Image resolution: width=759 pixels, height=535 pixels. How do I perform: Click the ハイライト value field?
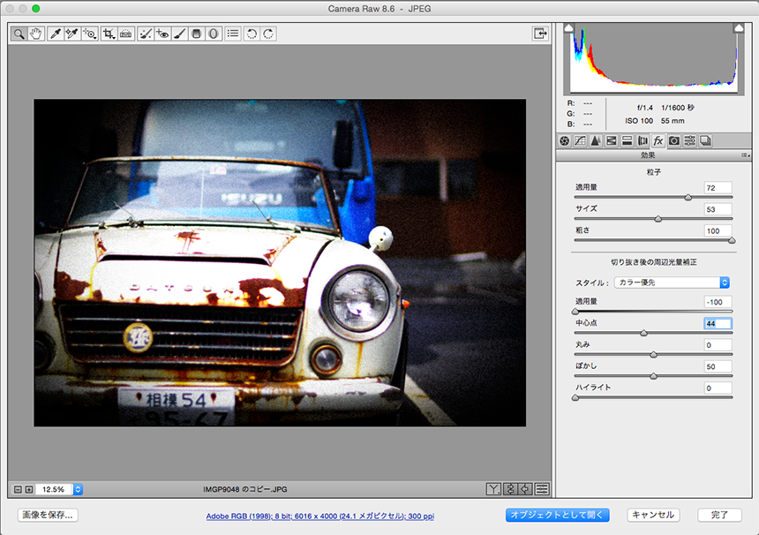[x=718, y=388]
